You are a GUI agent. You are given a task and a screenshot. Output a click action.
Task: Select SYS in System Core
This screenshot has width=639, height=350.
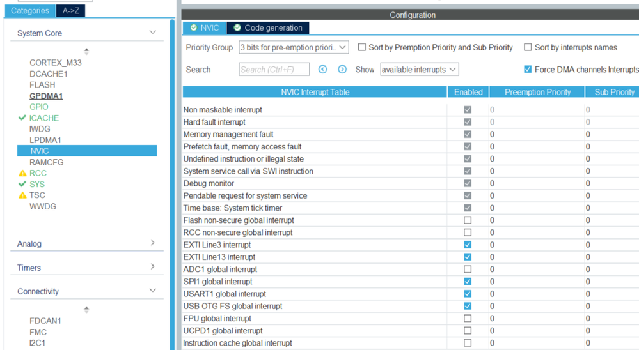click(37, 184)
